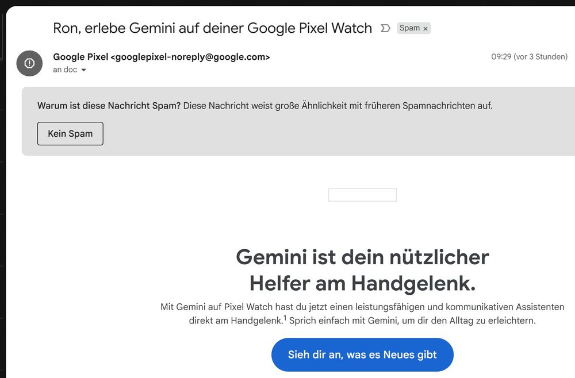Click the timestamp '09:29 (vor 3 Stunden)'
This screenshot has height=378, width=575.
(x=529, y=57)
